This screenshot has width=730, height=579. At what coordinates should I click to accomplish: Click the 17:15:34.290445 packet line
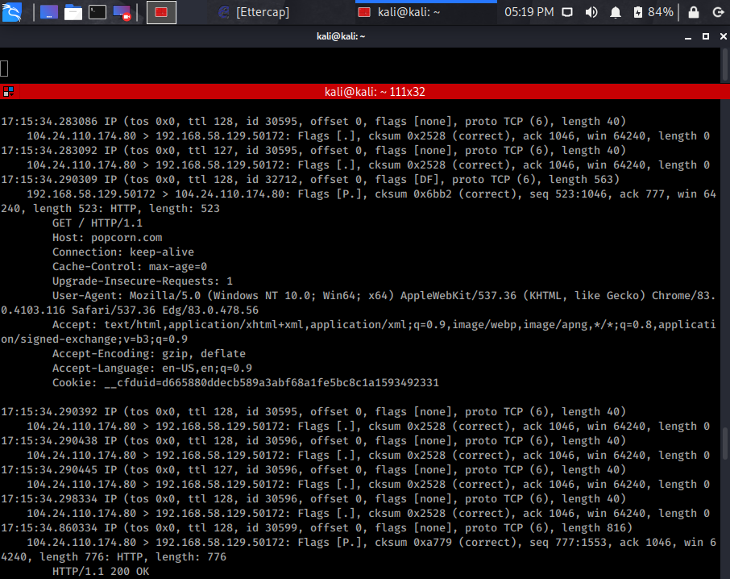313,469
